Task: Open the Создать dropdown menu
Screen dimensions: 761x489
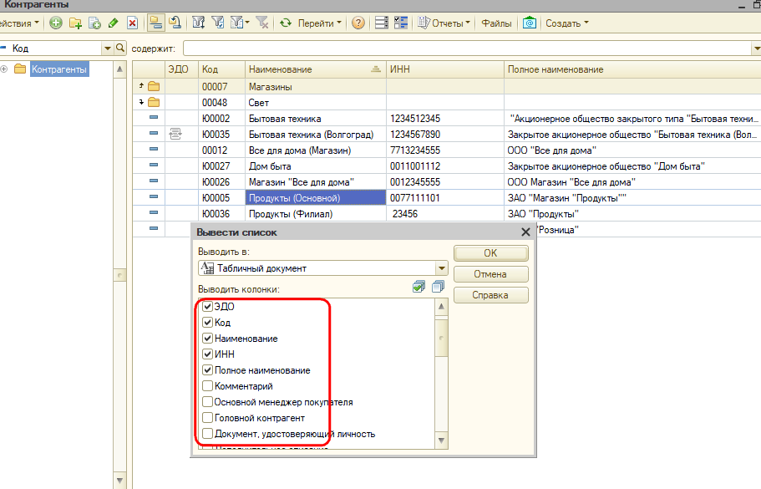Action: click(x=567, y=23)
